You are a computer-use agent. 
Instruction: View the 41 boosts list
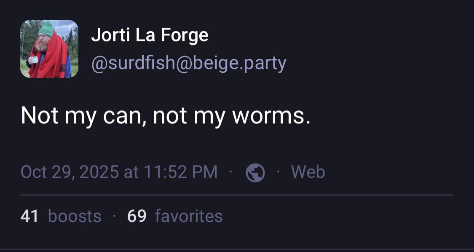click(61, 216)
